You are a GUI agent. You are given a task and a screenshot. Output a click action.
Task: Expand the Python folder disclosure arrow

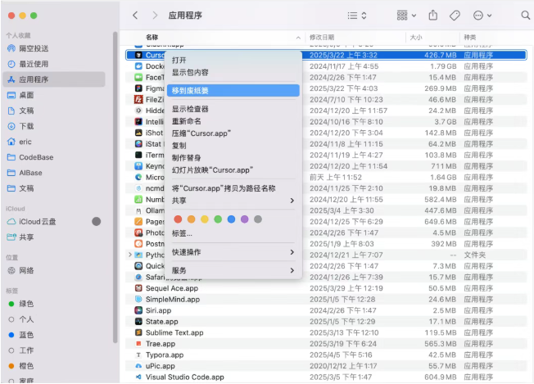click(129, 255)
